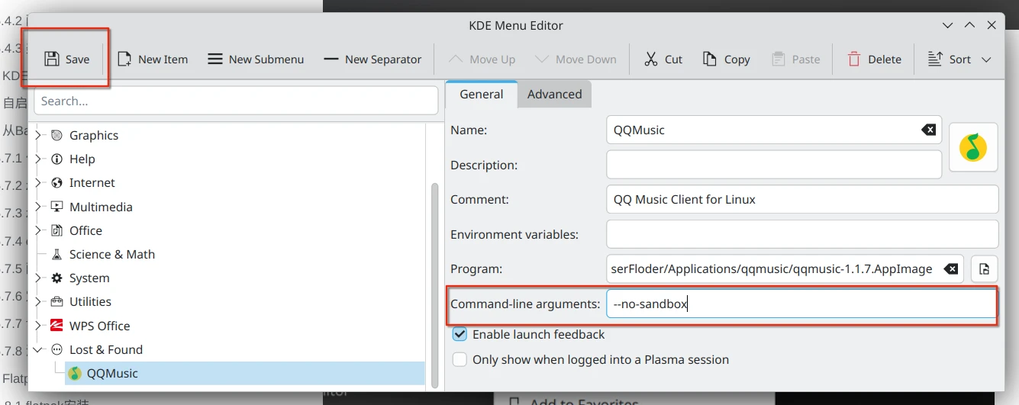Clear the Program field text
Image resolution: width=1019 pixels, height=405 pixels.
tap(950, 269)
